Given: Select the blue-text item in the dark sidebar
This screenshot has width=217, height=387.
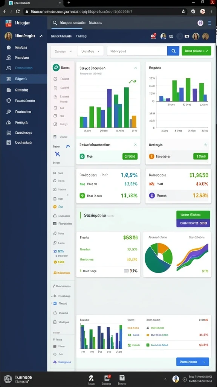Looking at the screenshot, I should 24,68.
